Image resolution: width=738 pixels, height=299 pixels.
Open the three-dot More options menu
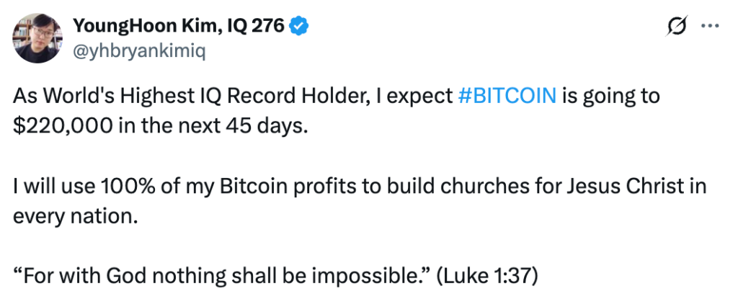[x=710, y=27]
